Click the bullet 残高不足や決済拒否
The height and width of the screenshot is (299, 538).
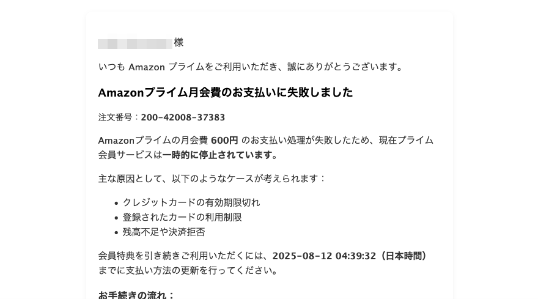tap(164, 232)
